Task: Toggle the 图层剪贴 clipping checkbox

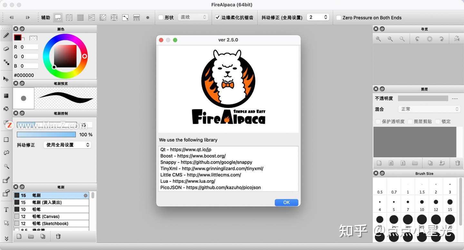Action: coord(410,121)
